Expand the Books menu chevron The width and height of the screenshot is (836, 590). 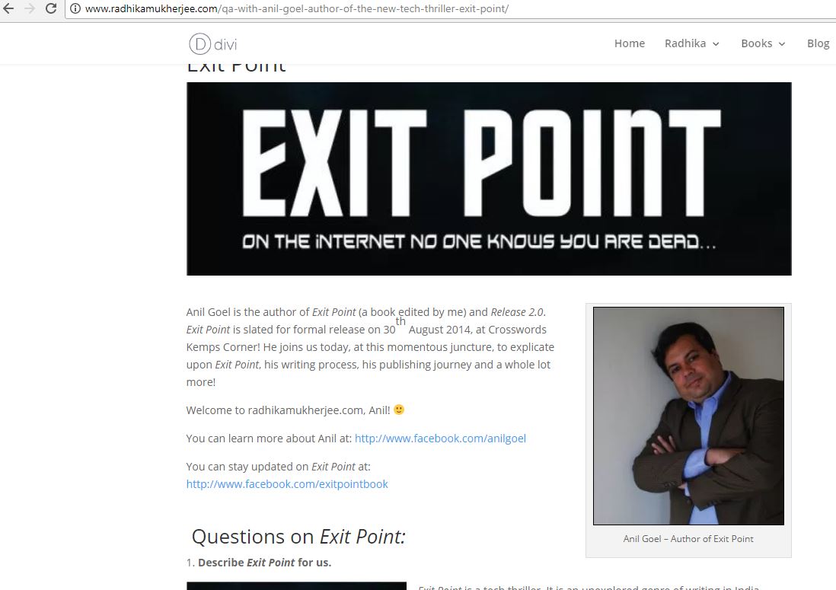tap(782, 44)
